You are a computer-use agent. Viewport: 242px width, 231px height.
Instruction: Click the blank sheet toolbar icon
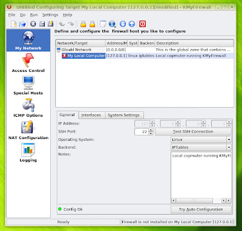tap(103, 24)
